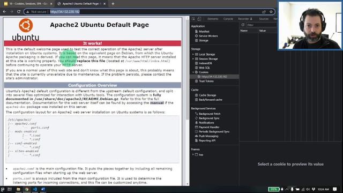Switch to the Cookies, Sessions, SPA tab

tap(28, 4)
